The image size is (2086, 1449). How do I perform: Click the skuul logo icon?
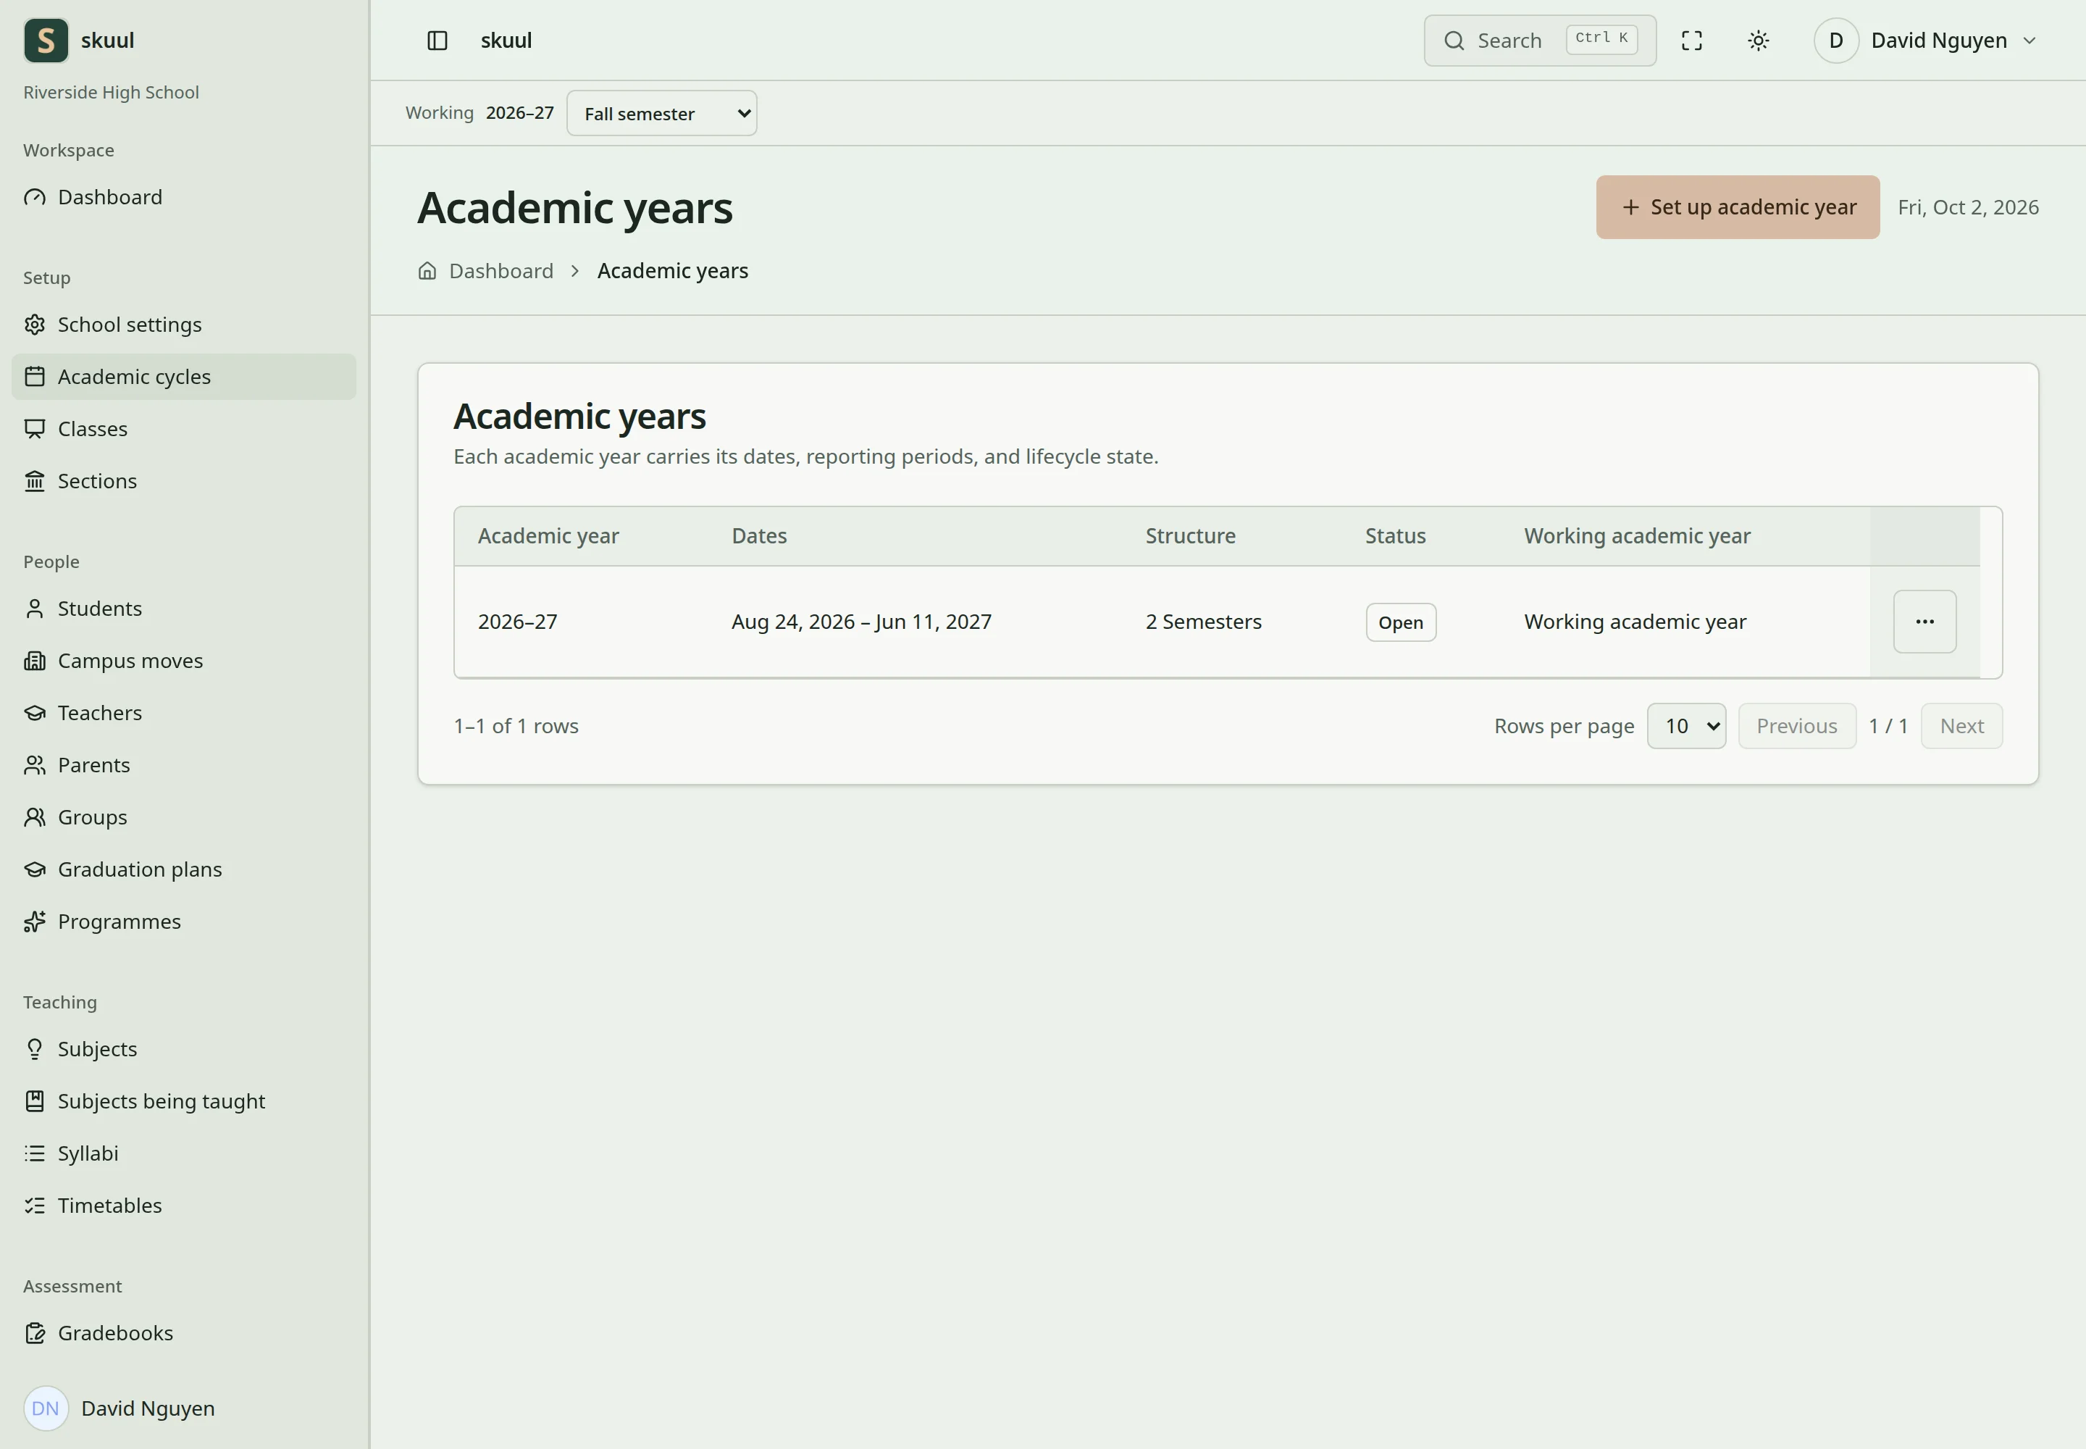pyautogui.click(x=46, y=40)
